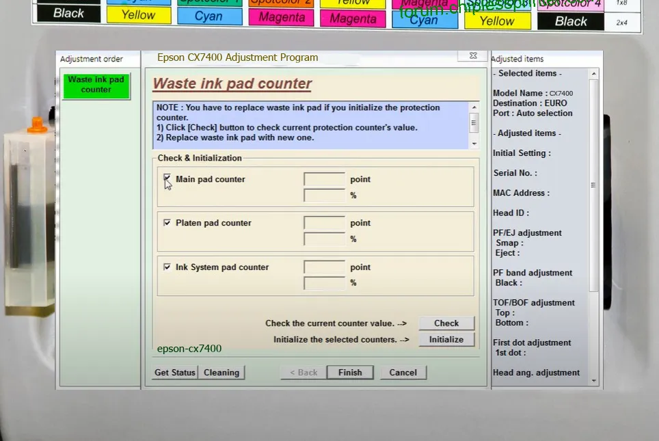Click the 'TOF/BOF adjustment' line
659x441 pixels.
pos(534,303)
